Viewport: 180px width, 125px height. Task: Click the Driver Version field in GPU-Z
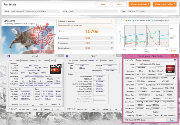155,102
